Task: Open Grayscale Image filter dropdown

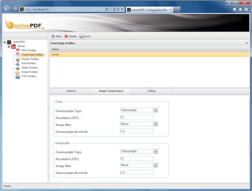Action: (x=155, y=165)
